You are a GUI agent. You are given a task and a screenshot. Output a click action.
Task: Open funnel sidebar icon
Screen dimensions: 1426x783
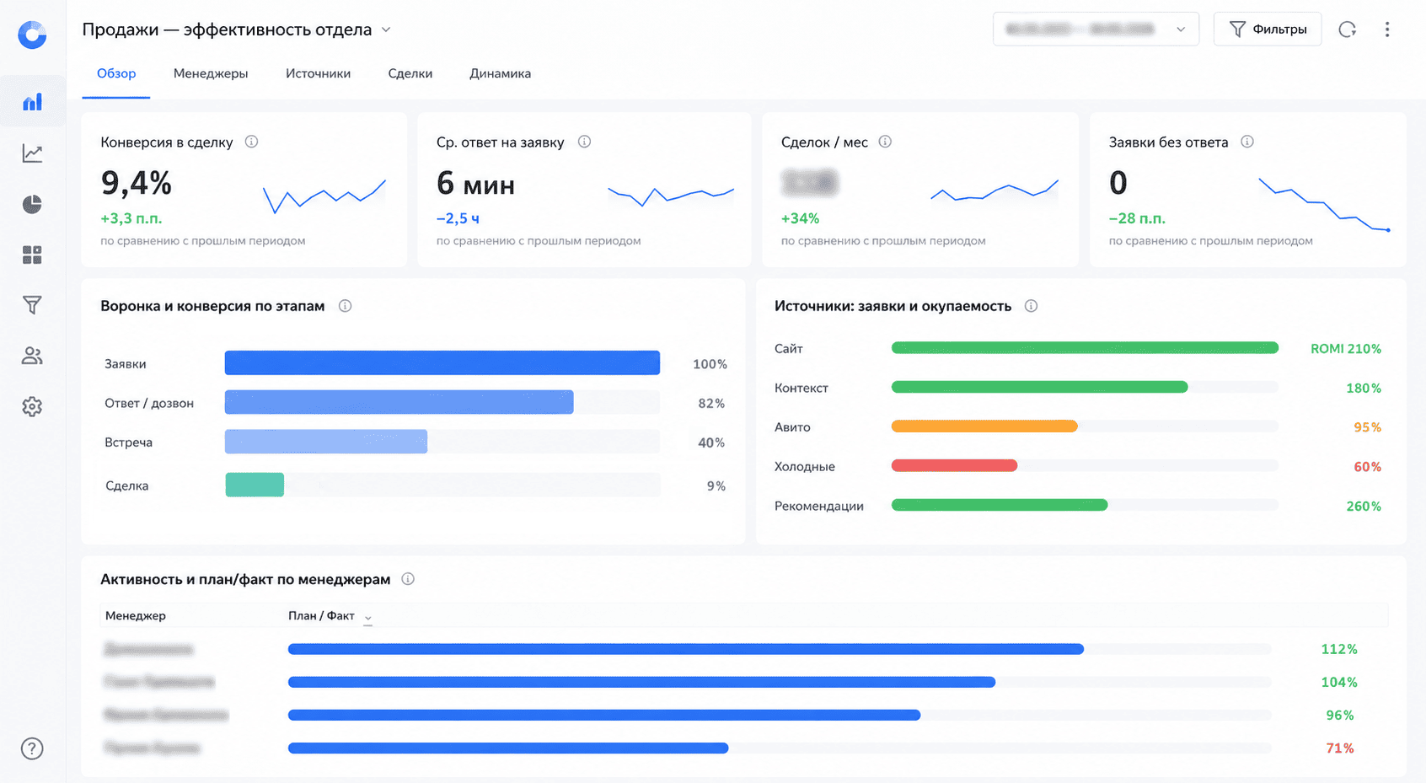[x=32, y=305]
